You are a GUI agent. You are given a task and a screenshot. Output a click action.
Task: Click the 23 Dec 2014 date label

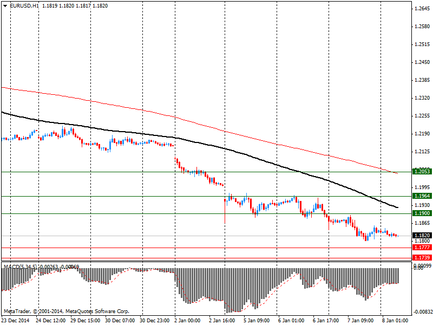(x=16, y=320)
